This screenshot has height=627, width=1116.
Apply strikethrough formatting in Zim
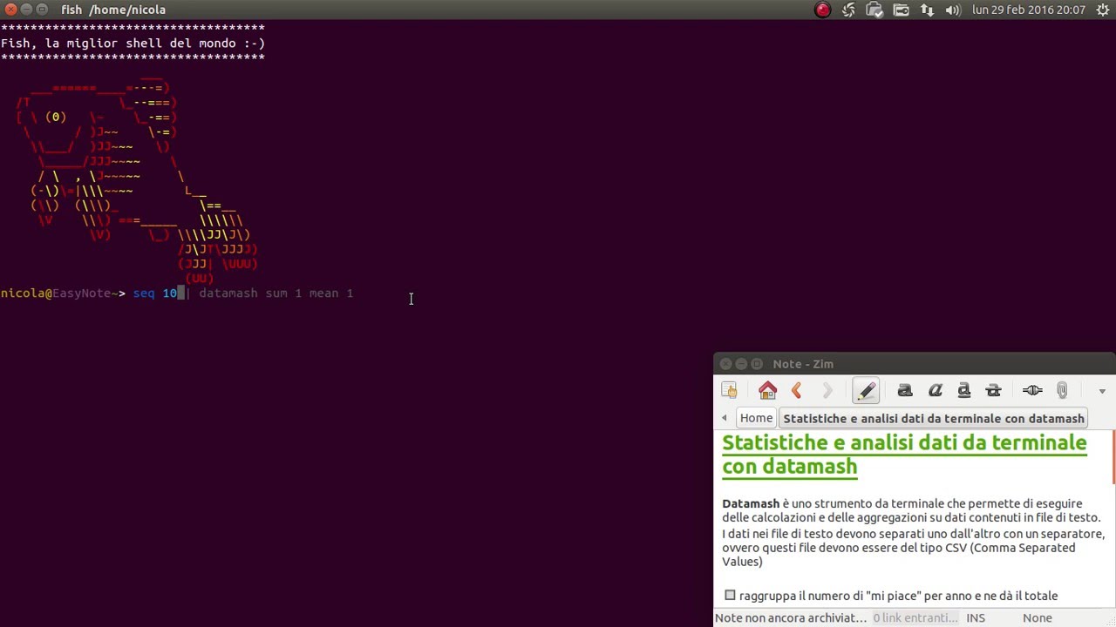pyautogui.click(x=993, y=390)
